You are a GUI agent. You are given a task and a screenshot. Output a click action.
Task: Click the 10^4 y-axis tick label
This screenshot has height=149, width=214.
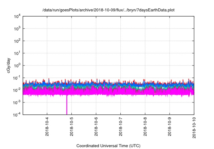pyautogui.click(x=17, y=16)
